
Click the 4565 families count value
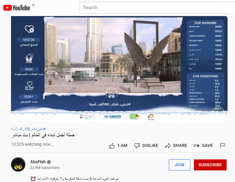(x=29, y=69)
